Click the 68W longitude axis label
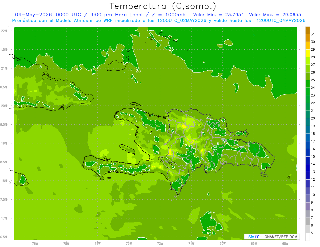The image size is (320, 247). coord(285,243)
